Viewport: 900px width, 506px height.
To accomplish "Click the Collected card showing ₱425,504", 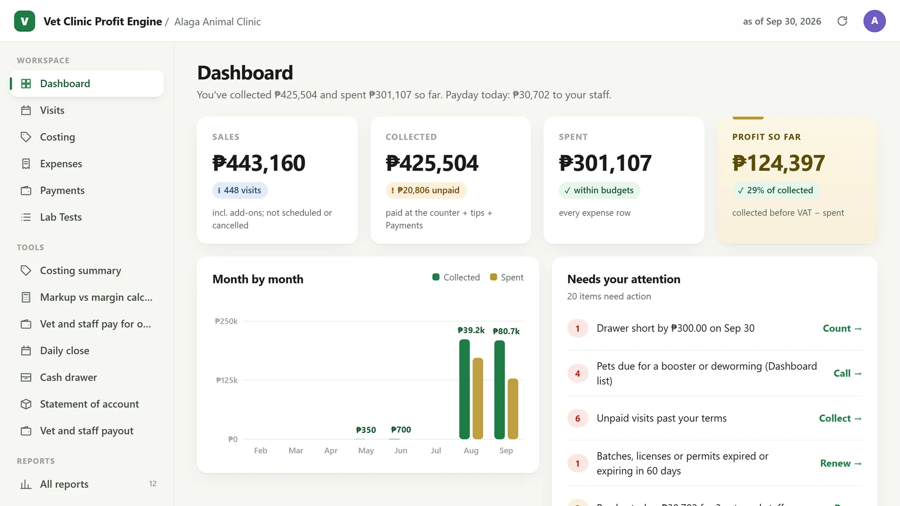I will [450, 180].
